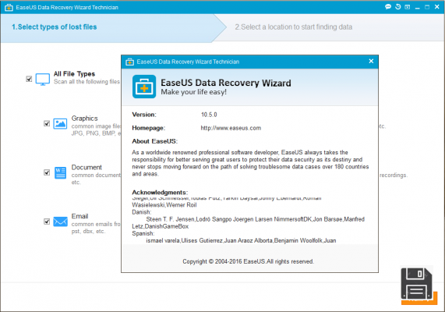Click the floppy disk save icon overlay
This screenshot has height=312, width=445.
click(416, 283)
